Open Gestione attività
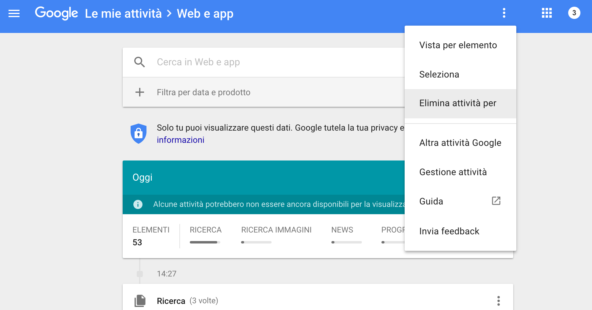The image size is (592, 310). coord(460,172)
